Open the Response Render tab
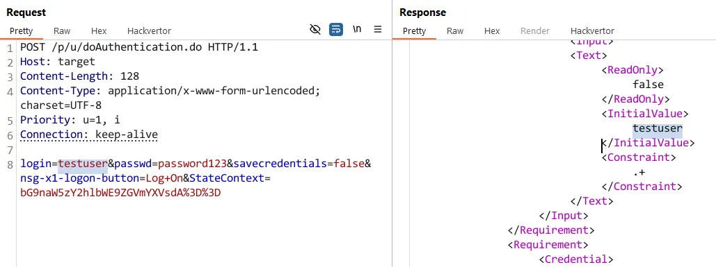Viewport: 716px width, 267px height. pos(534,31)
